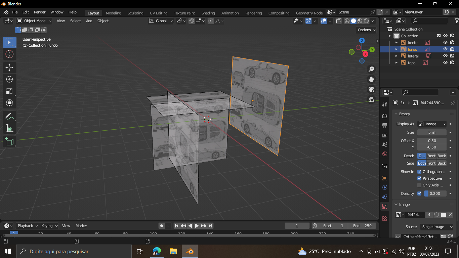Click the current frame number field

click(x=297, y=226)
